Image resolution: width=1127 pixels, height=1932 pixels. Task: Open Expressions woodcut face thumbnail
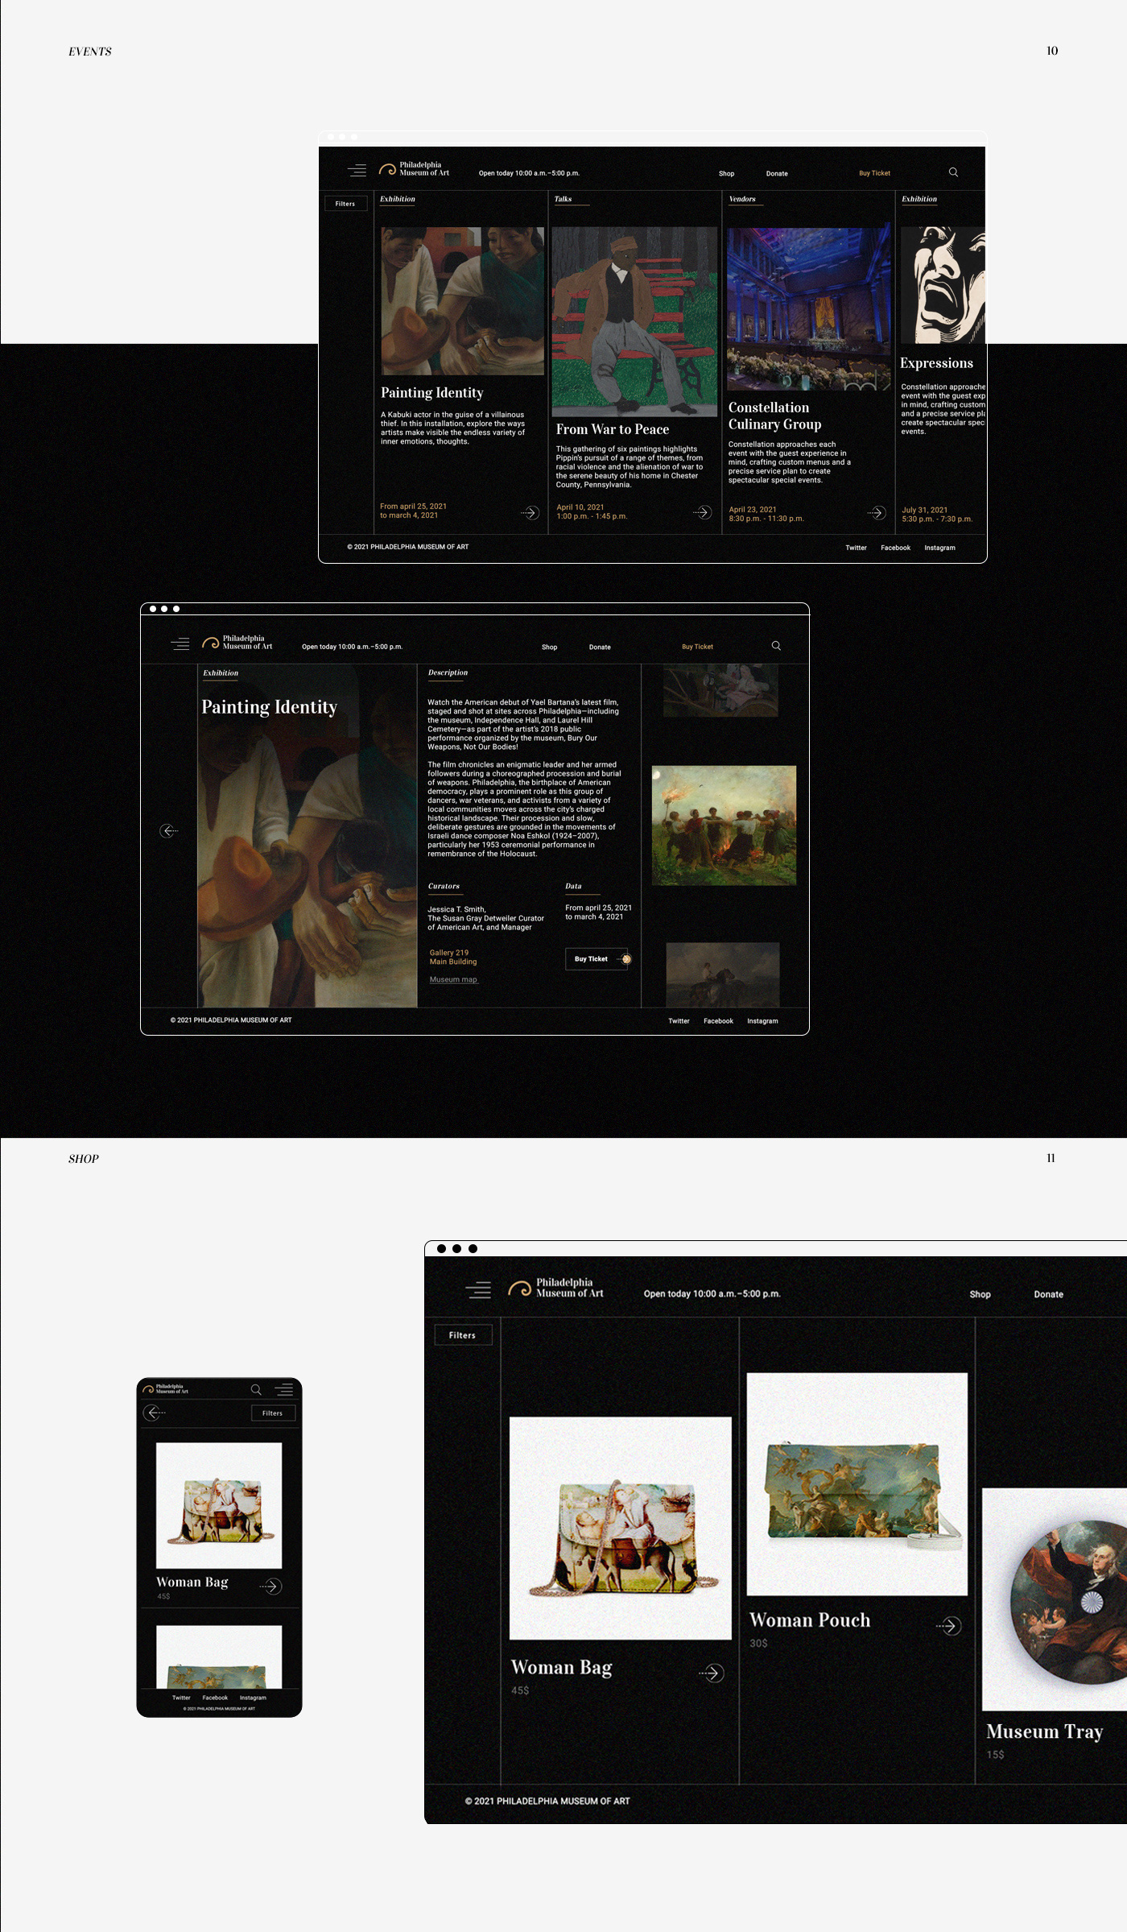coord(943,285)
